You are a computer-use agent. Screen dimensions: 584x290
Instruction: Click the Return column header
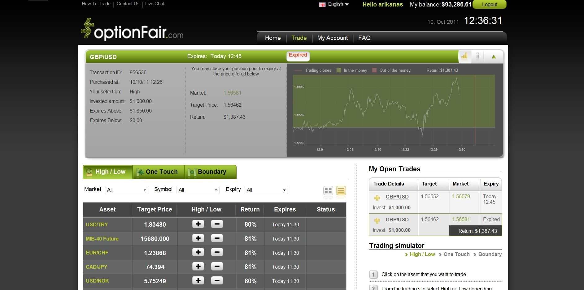pyautogui.click(x=250, y=209)
